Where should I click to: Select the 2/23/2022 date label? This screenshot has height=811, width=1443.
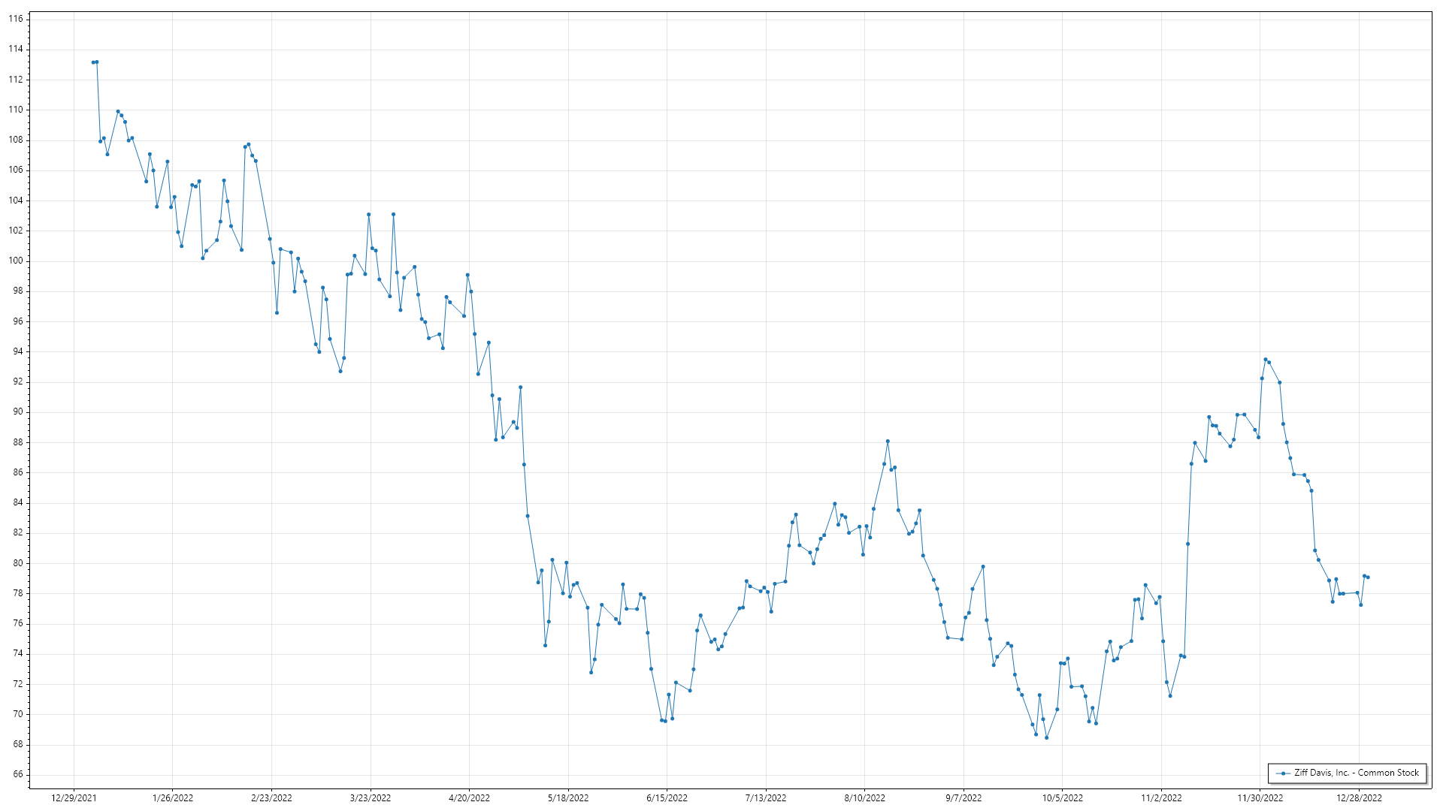click(271, 798)
